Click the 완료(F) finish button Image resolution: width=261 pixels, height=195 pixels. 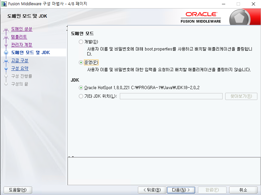click(x=212, y=190)
